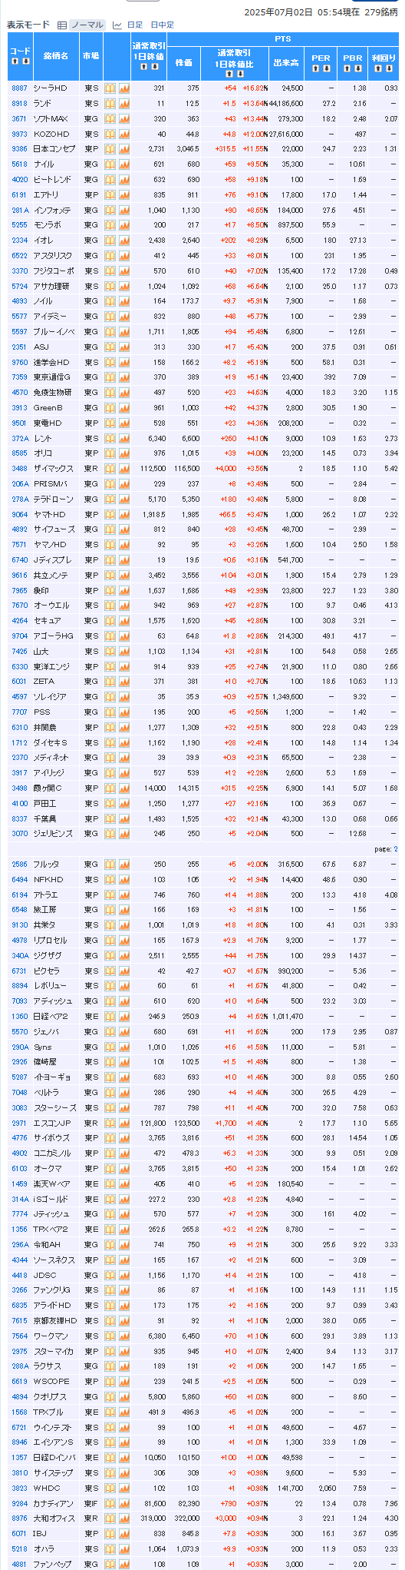The height and width of the screenshot is (1570, 405).
Task: Open stock code link 8887
Action: (20, 88)
